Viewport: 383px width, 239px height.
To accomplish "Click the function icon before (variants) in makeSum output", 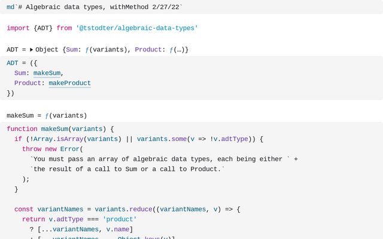I will click(47, 116).
